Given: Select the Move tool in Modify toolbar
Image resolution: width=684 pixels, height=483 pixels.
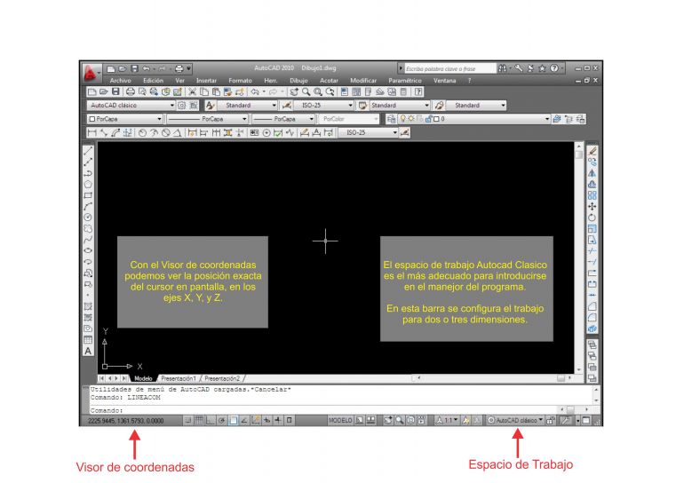Looking at the screenshot, I should tap(592, 206).
